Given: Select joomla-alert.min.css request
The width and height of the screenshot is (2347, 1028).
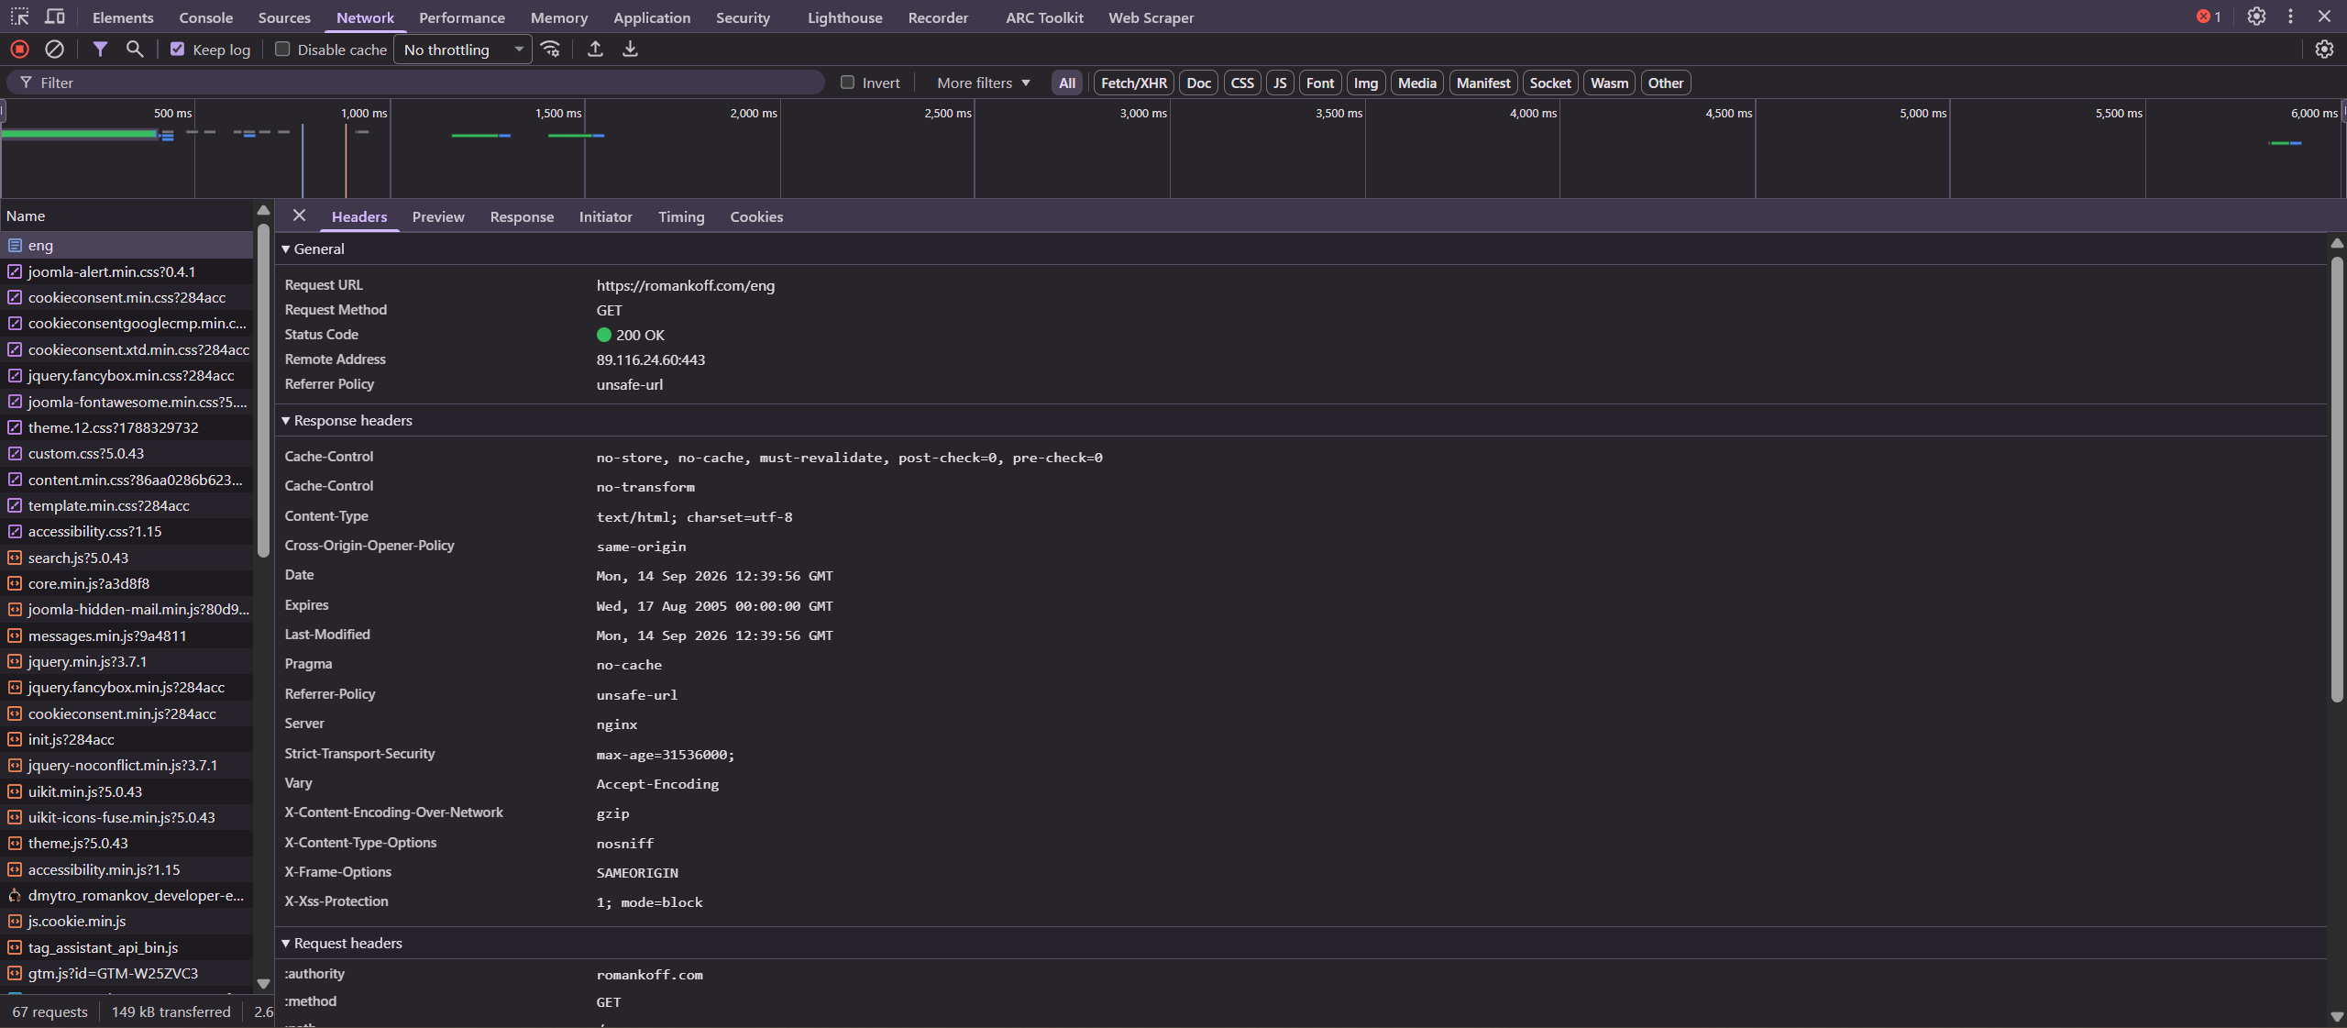Looking at the screenshot, I should tap(127, 271).
